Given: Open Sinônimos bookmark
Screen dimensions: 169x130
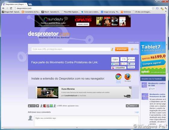Looking at the screenshot, I should point(126,12).
